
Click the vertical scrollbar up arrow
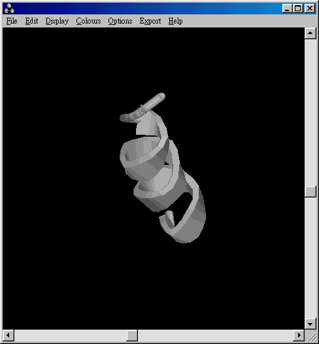[x=310, y=33]
